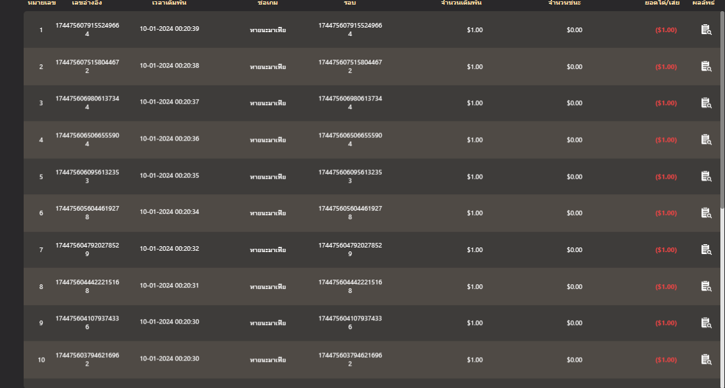Inspect results for bet placed at 00:20:35
This screenshot has width=725, height=388.
click(x=707, y=176)
